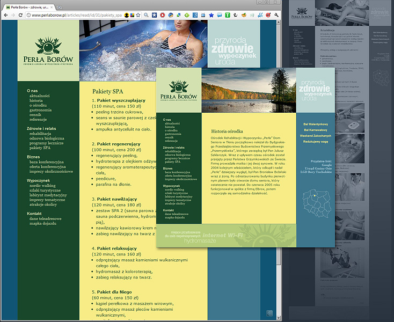Reload the page with refresh icon
394x322 pixels.
(20, 15)
